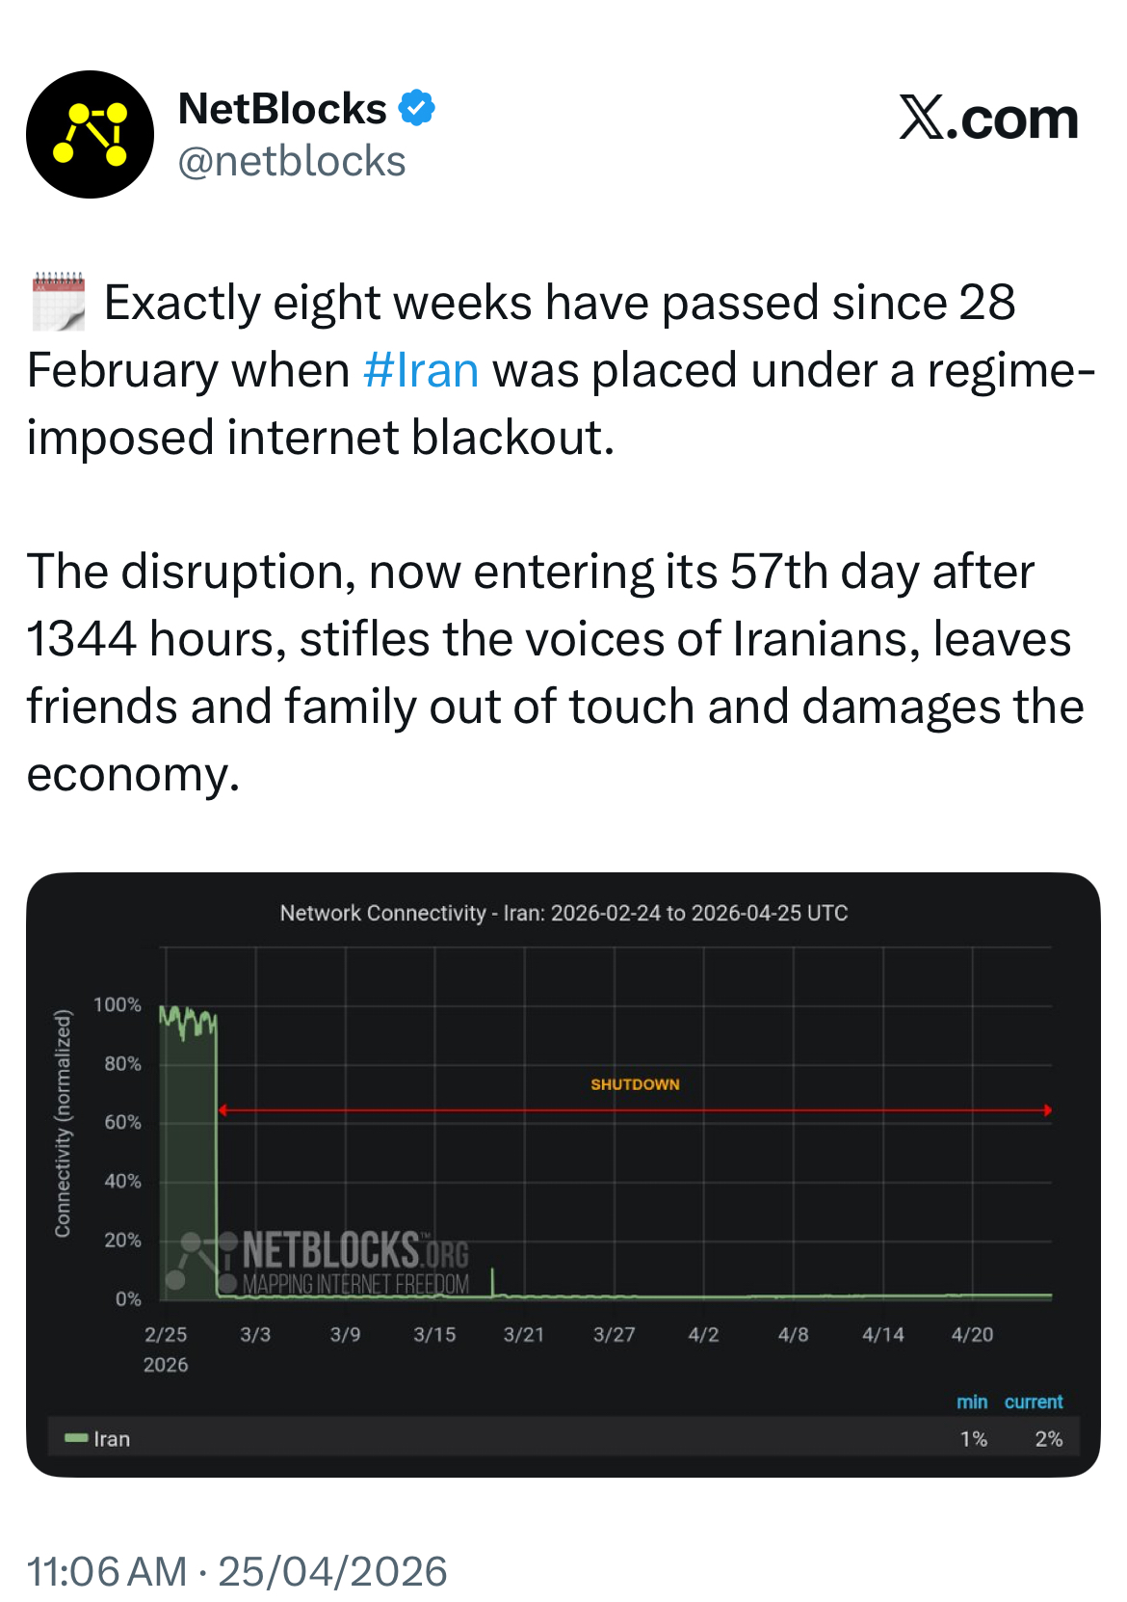Image resolution: width=1127 pixels, height=1602 pixels.
Task: Click the orange SHUTDOWN label on chart
Action: (635, 1084)
